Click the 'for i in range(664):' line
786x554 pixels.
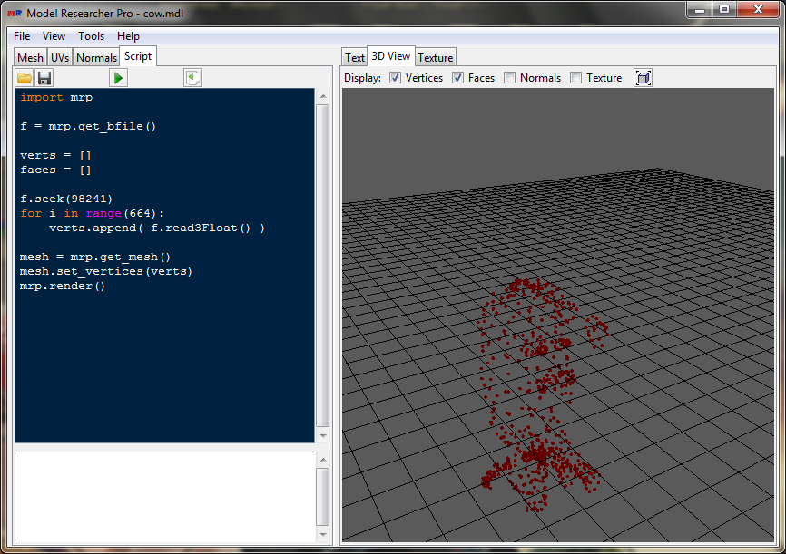(x=93, y=213)
